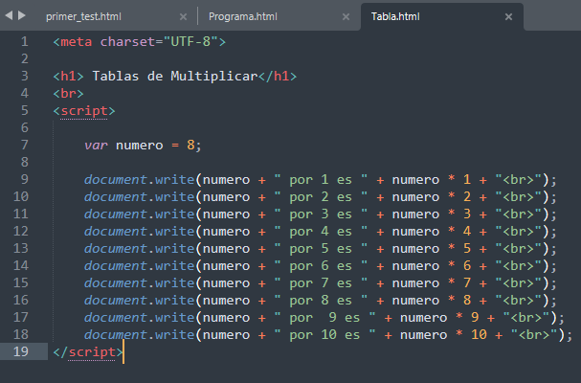Click line number 3 in the gutter
This screenshot has width=581, height=383.
click(x=25, y=76)
